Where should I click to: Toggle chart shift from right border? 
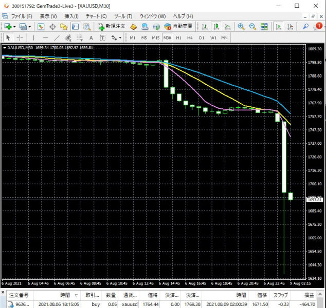point(290,27)
